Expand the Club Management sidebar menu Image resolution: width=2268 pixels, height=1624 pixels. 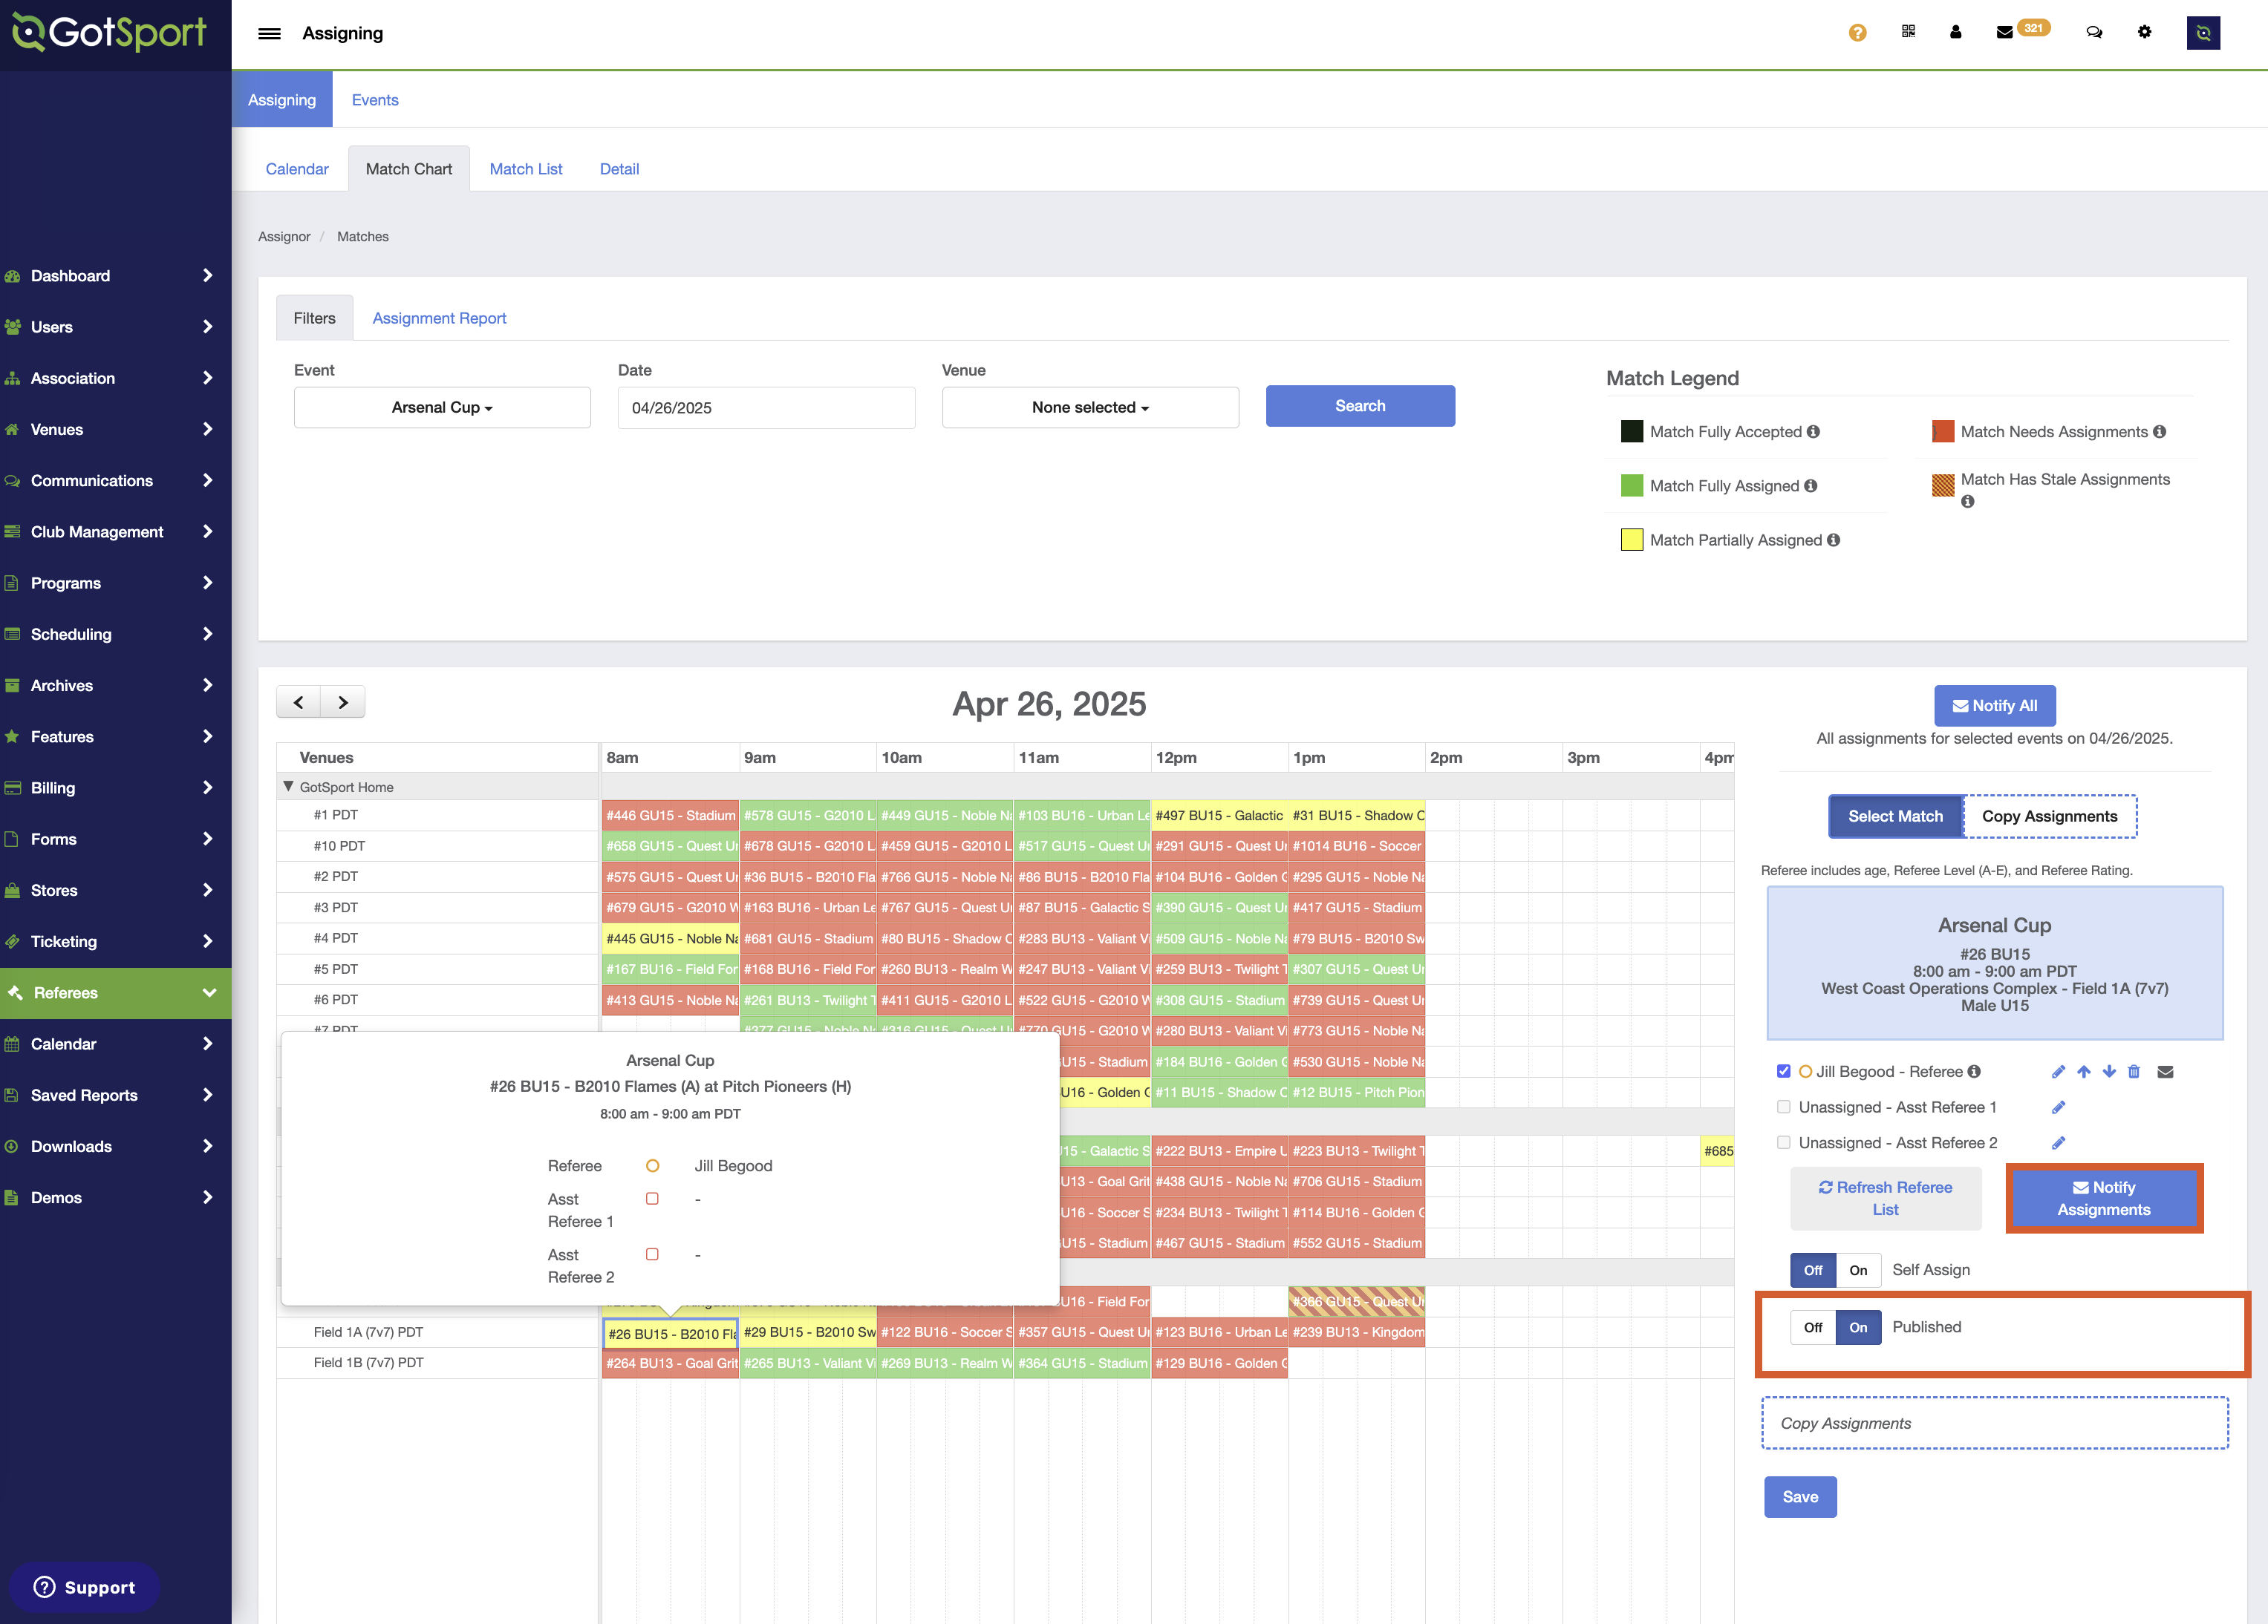coord(115,531)
